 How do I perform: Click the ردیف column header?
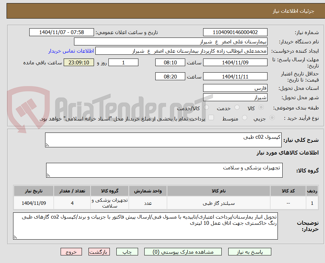312,191
